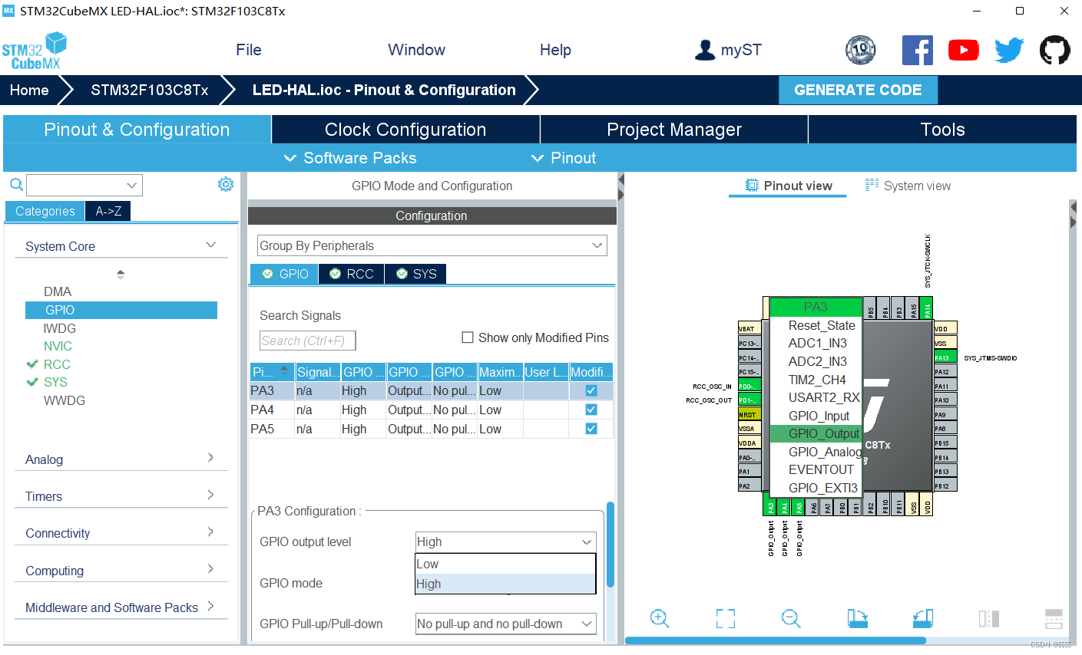This screenshot has width=1082, height=655.
Task: Expand the Computing category
Action: click(x=210, y=569)
